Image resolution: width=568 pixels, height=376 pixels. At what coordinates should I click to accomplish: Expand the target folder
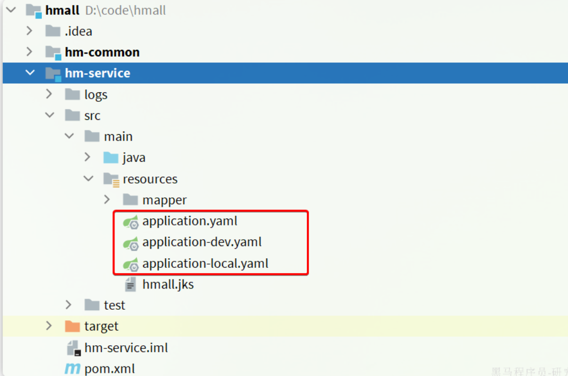tap(49, 326)
